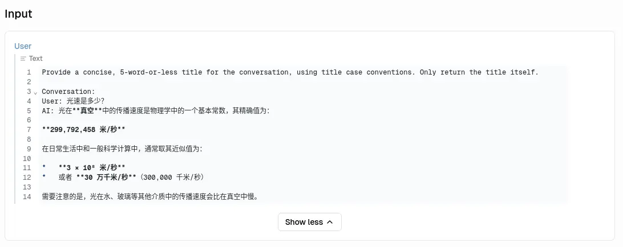This screenshot has height=247, width=623.
Task: Click line number 10 in the gutter
Action: pyautogui.click(x=27, y=158)
